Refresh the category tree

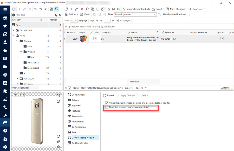click(x=14, y=9)
